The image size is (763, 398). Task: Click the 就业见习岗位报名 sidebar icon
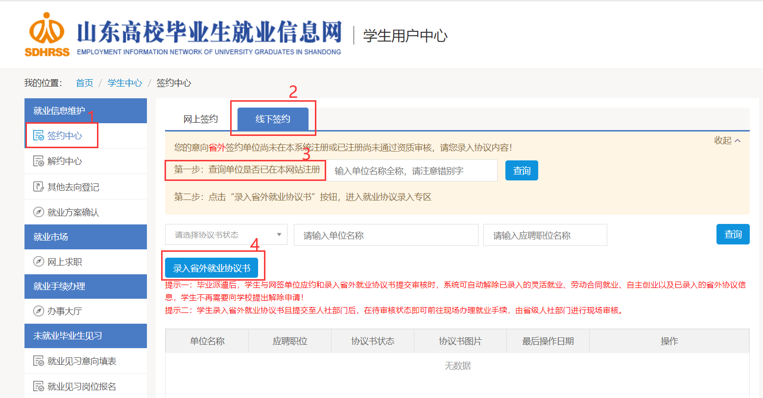(38, 386)
